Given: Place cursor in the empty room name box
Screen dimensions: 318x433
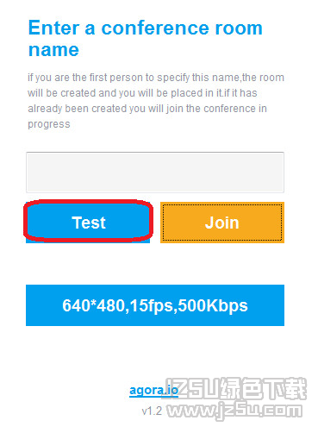Looking at the screenshot, I should pos(155,173).
